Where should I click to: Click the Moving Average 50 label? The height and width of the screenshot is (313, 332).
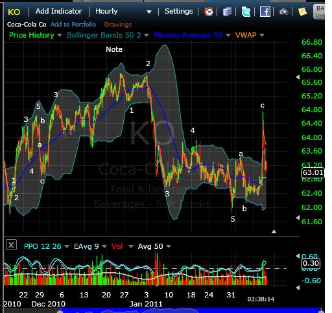188,35
